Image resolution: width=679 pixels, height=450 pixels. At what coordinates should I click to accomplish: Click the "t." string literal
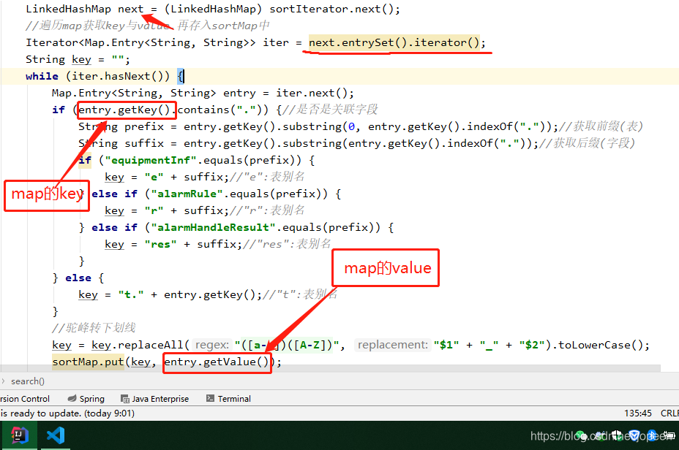[131, 295]
